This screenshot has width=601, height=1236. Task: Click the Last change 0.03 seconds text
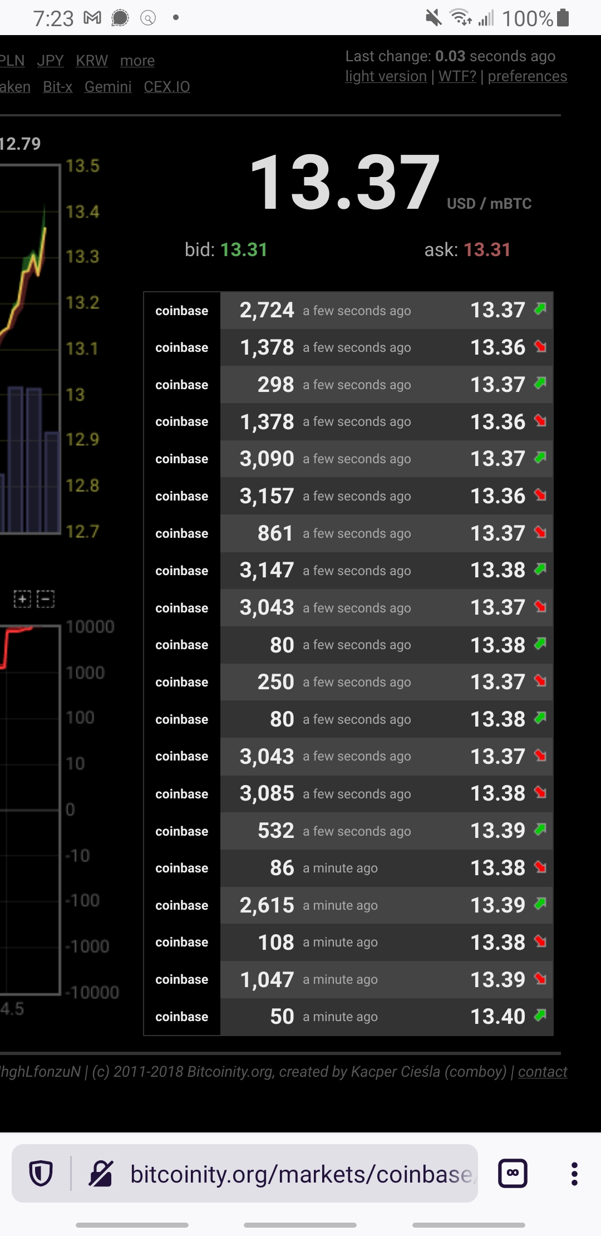450,56
